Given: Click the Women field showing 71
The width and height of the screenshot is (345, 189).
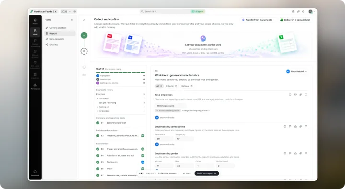Looking at the screenshot, I should tap(164, 166).
